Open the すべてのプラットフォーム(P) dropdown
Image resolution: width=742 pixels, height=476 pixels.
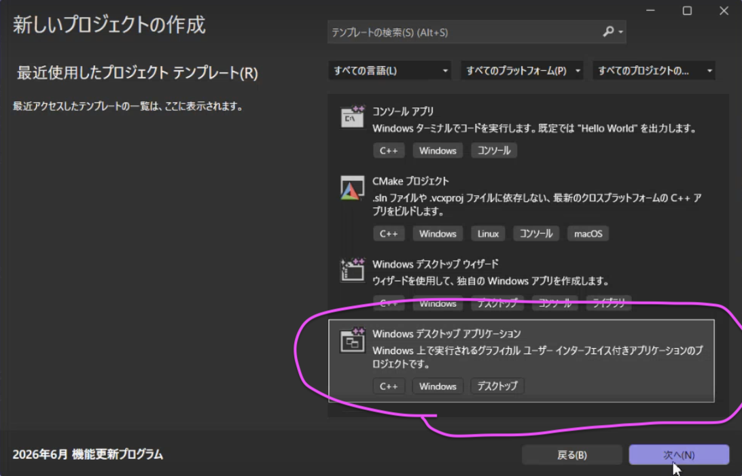521,71
